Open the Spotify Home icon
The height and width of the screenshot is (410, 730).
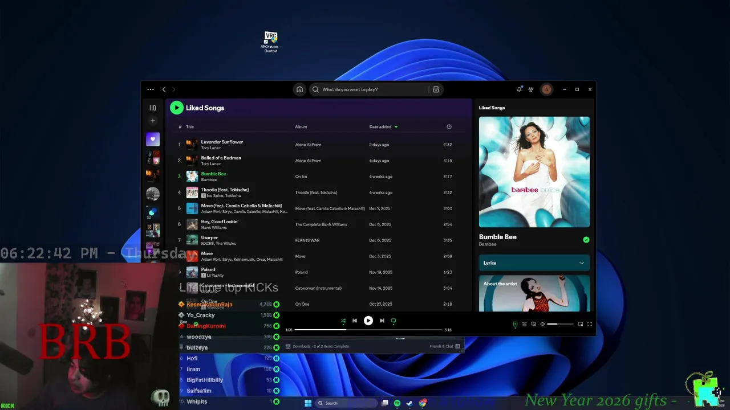(x=299, y=89)
